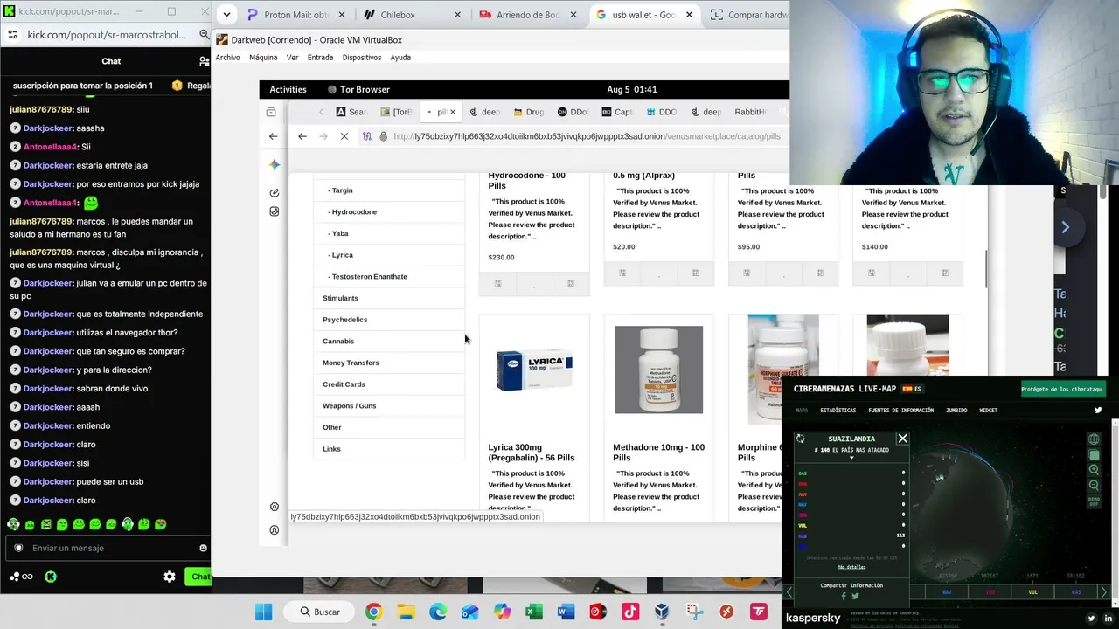Screen dimensions: 1119x629
Task: Select the Testosteron Enanthate subcategory
Action: pos(389,276)
